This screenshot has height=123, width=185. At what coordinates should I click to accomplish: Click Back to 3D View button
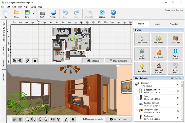118,119
